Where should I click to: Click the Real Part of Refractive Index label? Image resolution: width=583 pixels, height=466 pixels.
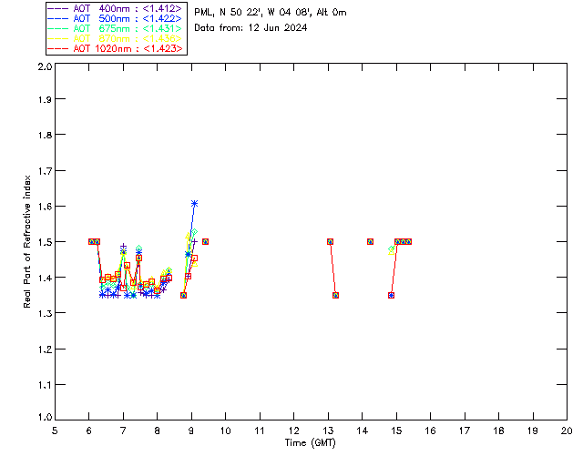26,241
